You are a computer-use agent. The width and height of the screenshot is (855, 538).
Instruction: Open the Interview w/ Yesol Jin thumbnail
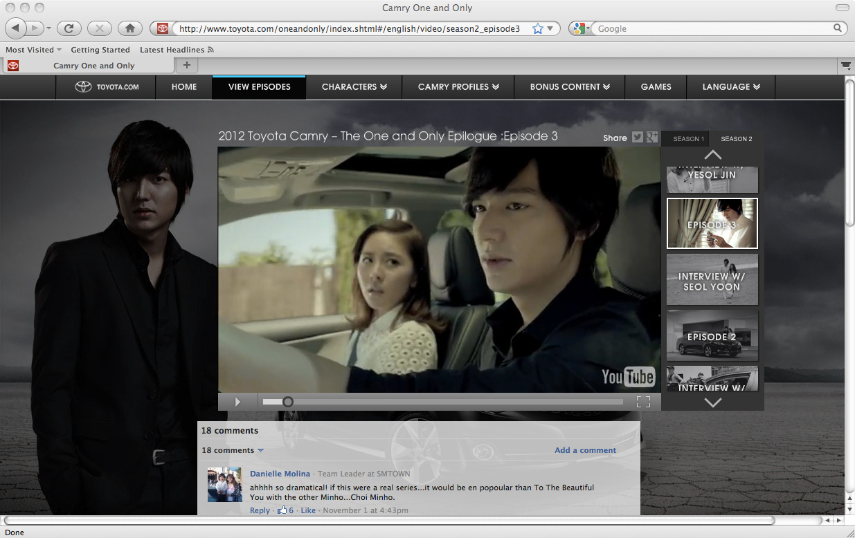pos(712,180)
